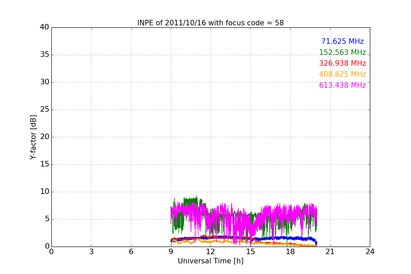Viewport: 411px width, 274px height.
Task: Click the y-axis tick label 15
Action: 45,164
